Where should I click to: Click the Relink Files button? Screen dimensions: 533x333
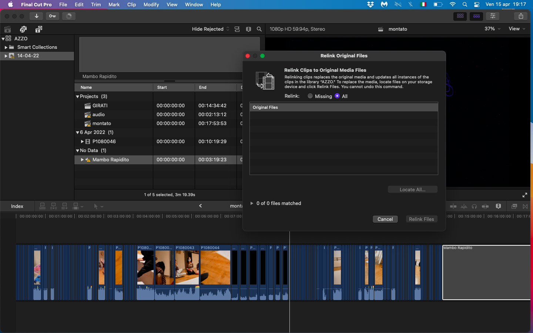pos(421,219)
